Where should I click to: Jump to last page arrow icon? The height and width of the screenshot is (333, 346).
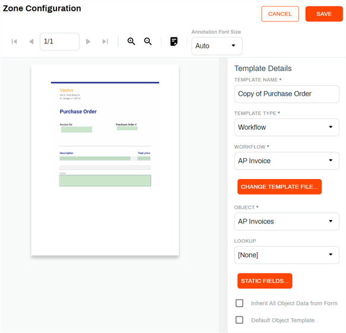[x=105, y=42]
